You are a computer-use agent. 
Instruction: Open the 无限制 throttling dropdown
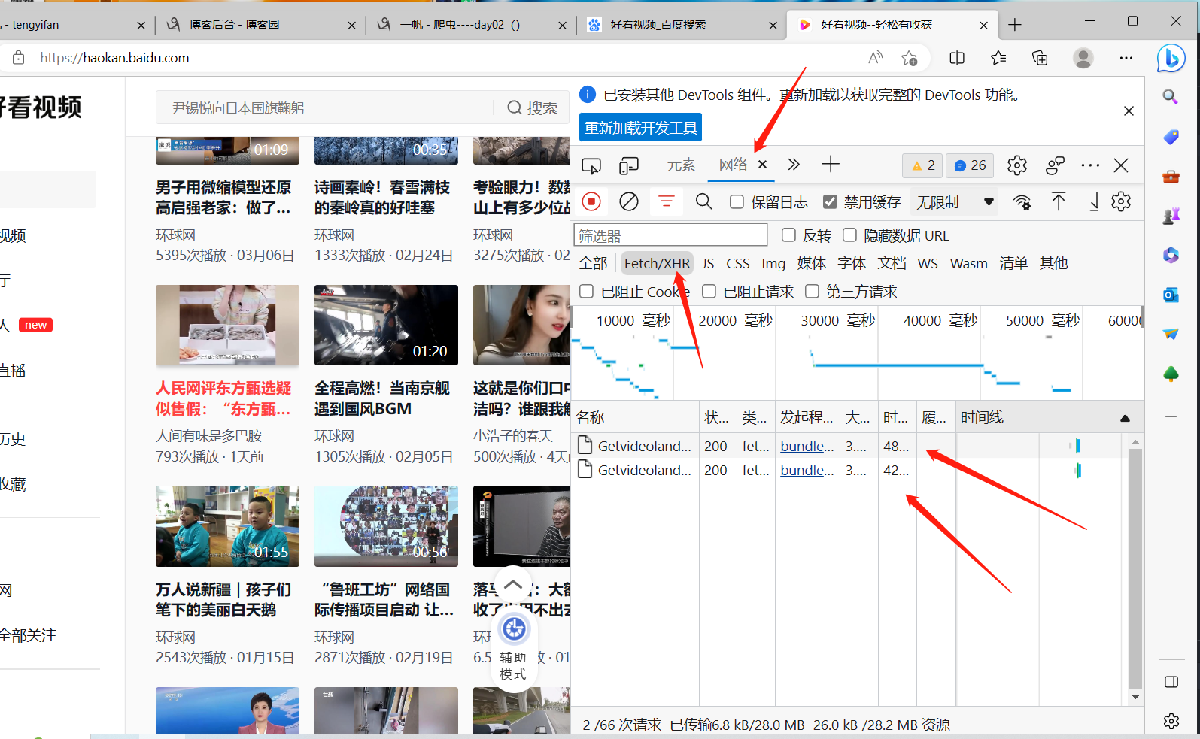(x=955, y=202)
